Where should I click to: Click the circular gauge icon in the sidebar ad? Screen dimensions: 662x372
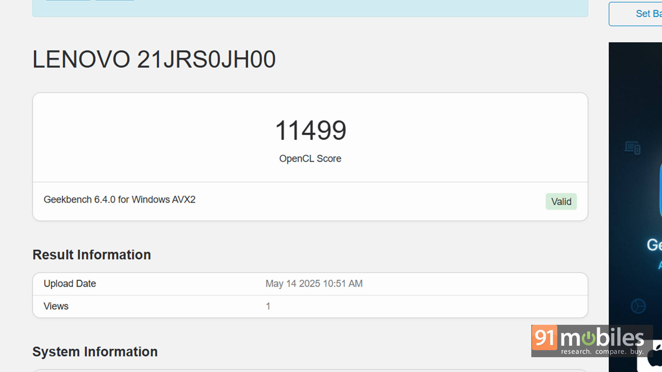[x=638, y=306]
